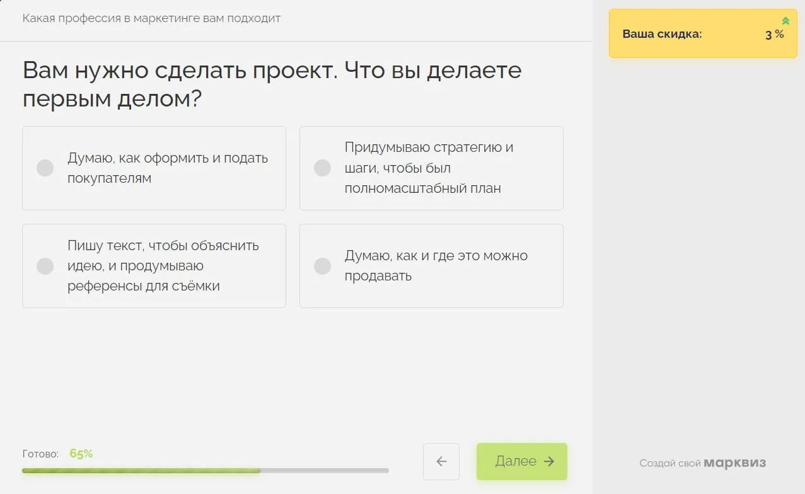Select radio for 'Придумываю стратегию и шаги'

coord(322,168)
